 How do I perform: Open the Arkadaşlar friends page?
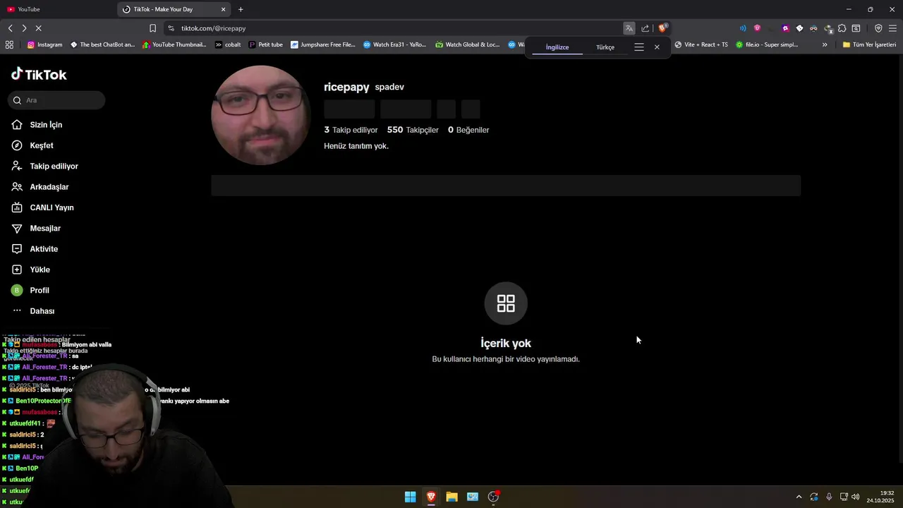[40, 187]
